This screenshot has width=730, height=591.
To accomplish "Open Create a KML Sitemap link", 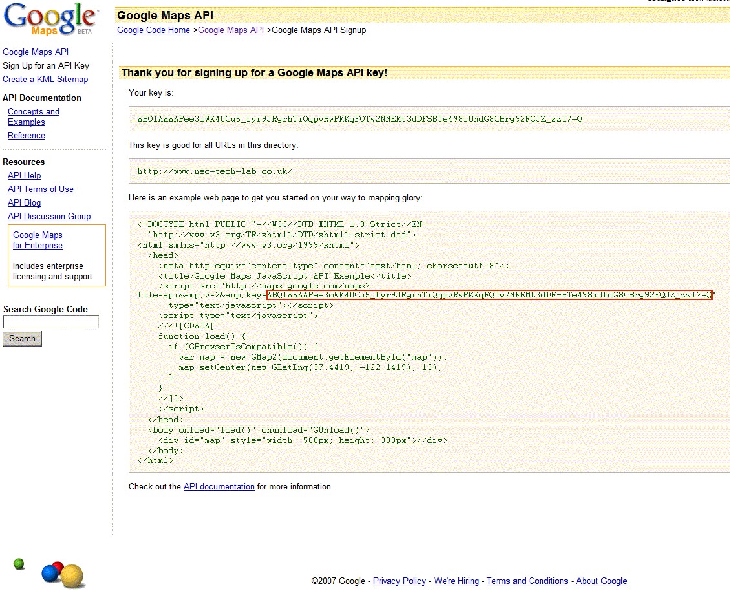I will click(x=45, y=79).
